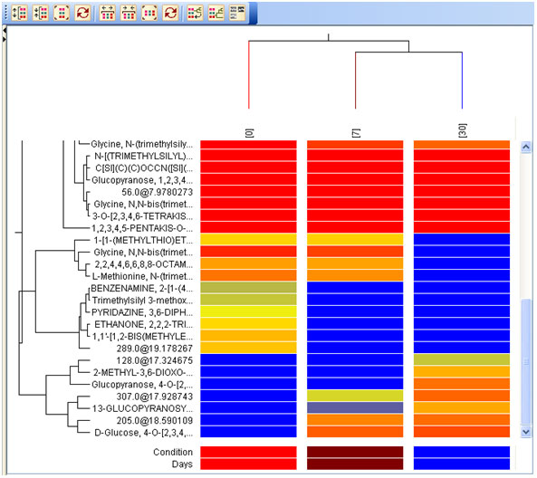Select the L-Methionine row label
Image resolution: width=537 pixels, height=478 pixels.
tap(142, 276)
